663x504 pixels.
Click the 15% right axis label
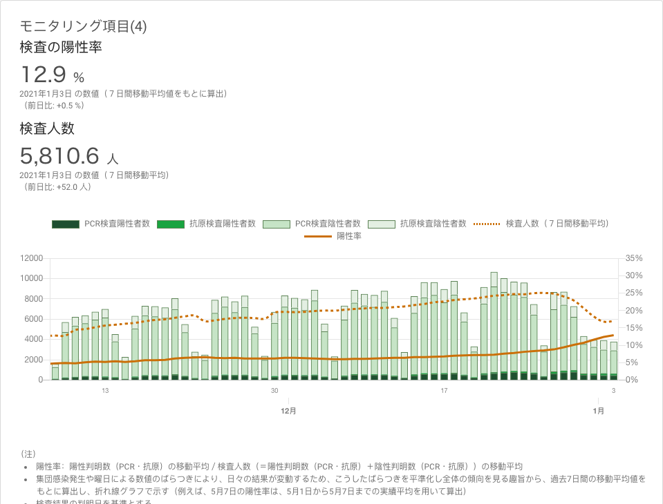point(634,328)
